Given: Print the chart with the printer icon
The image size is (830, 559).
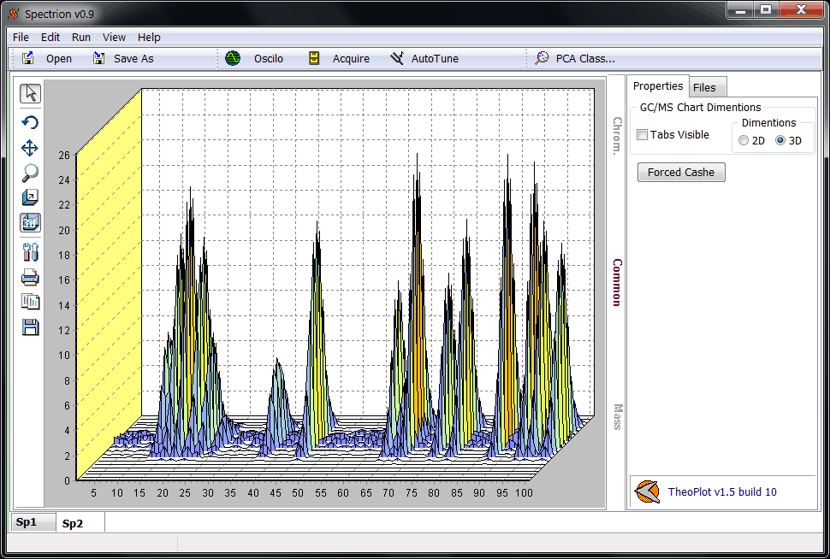Looking at the screenshot, I should (x=30, y=277).
